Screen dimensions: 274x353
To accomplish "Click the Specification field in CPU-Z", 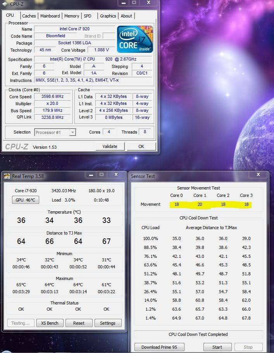I will [93, 59].
